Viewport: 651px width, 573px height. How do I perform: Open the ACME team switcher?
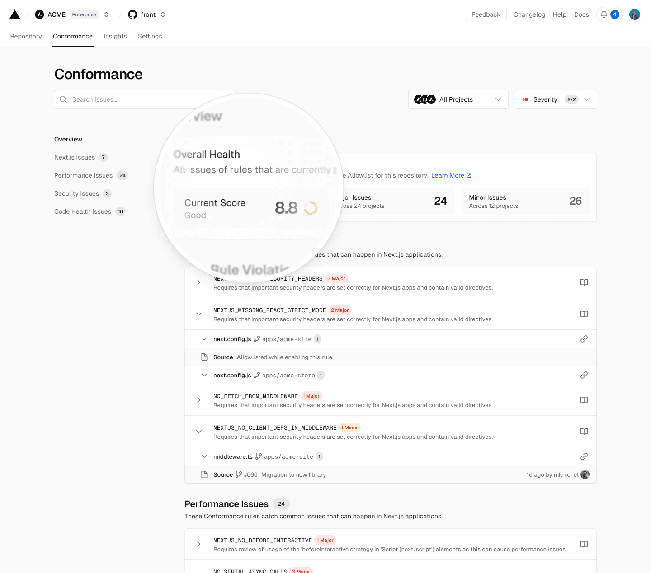tap(106, 14)
